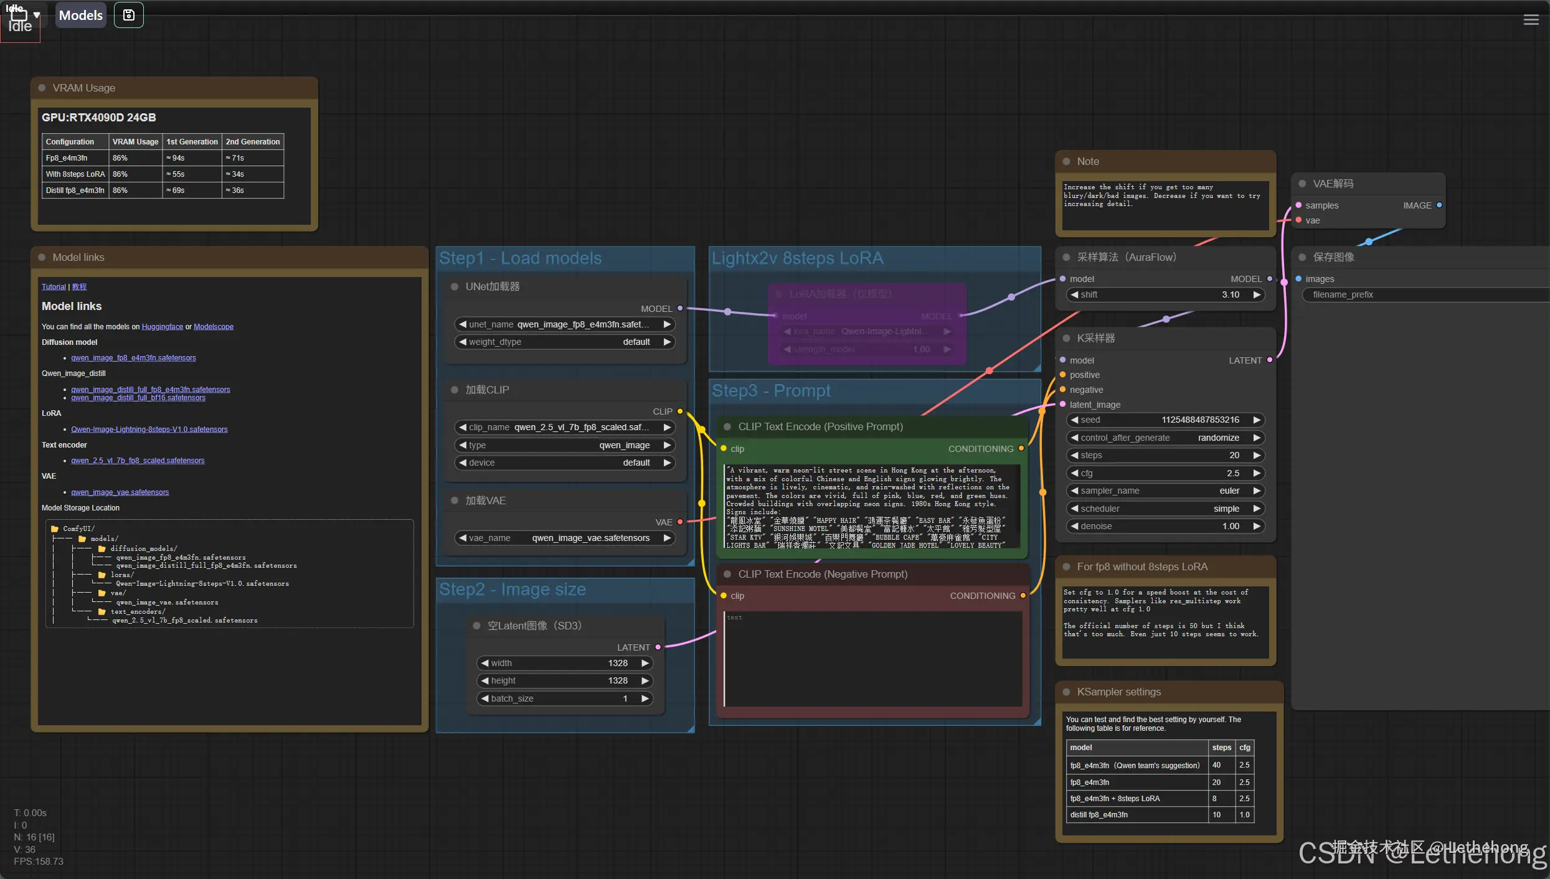Image resolution: width=1550 pixels, height=879 pixels.
Task: Increase the shift value with right arrow
Action: tap(1257, 294)
